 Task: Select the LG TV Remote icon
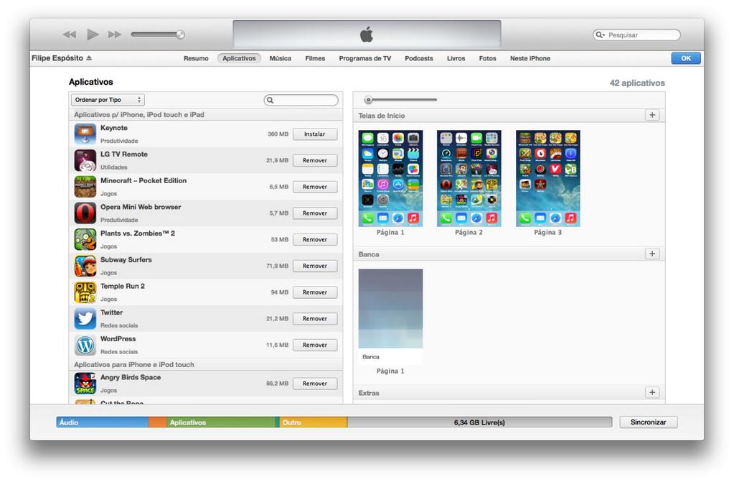[x=85, y=160]
